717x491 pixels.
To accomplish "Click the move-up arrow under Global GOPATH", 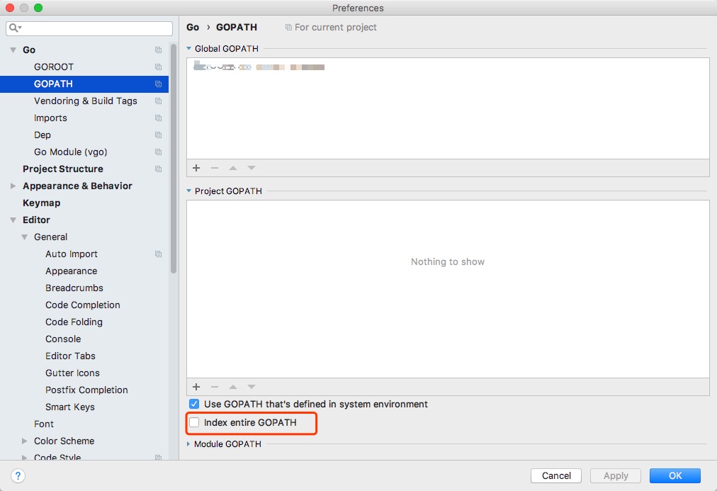I will pos(232,168).
